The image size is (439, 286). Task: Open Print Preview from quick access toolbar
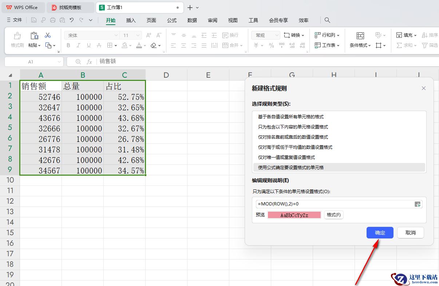62,20
